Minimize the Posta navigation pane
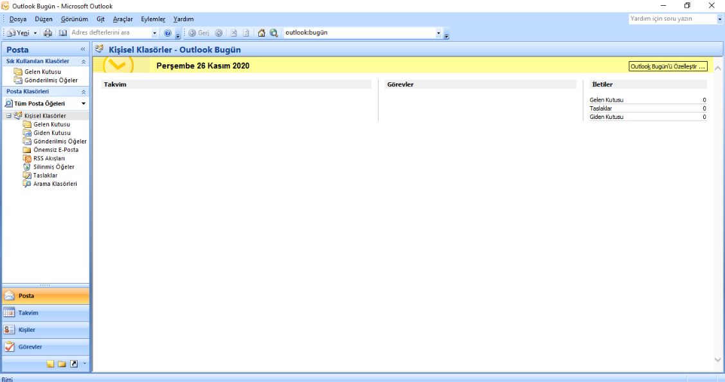 click(x=83, y=50)
